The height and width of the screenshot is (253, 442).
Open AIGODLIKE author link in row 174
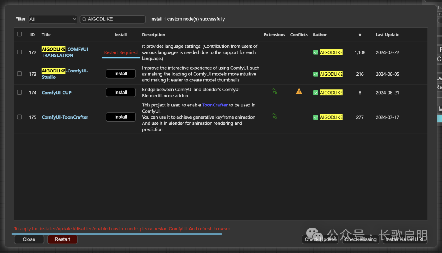(331, 93)
